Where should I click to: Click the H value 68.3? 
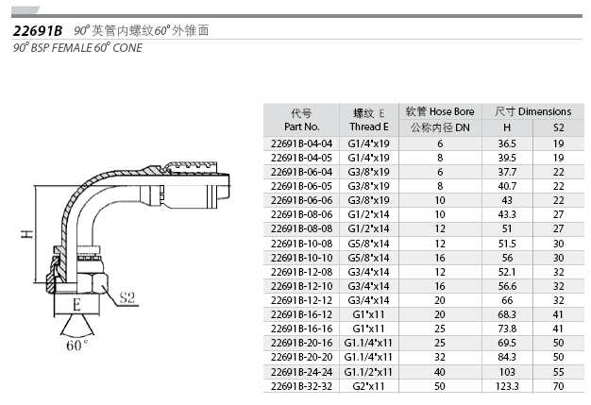507,314
